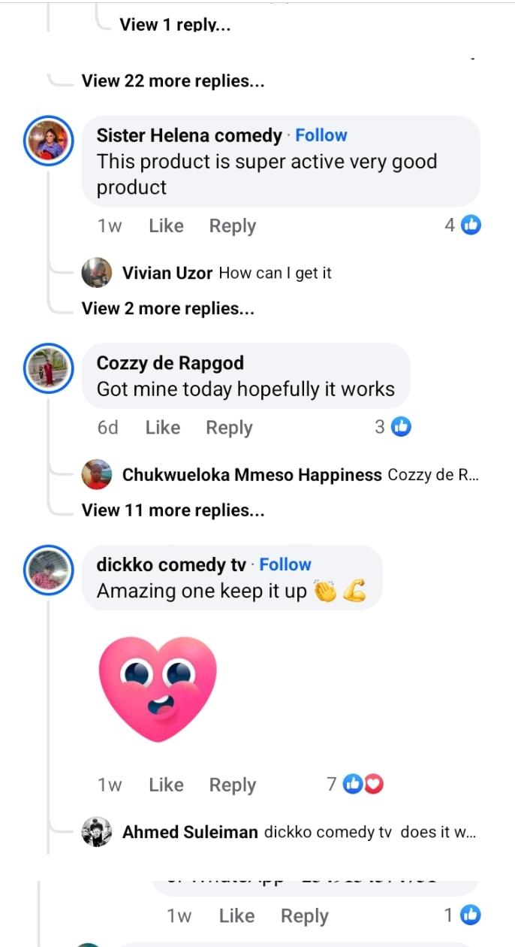Image resolution: width=515 pixels, height=947 pixels.
Task: Follow dickko comedy tv
Action: (x=285, y=564)
